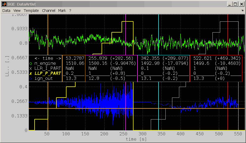Click the time value 522.621 in red box
The image size is (246, 143).
(202, 58)
